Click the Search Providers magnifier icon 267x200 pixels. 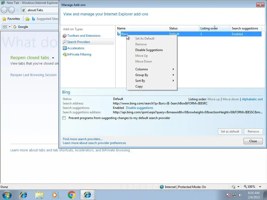point(65,42)
